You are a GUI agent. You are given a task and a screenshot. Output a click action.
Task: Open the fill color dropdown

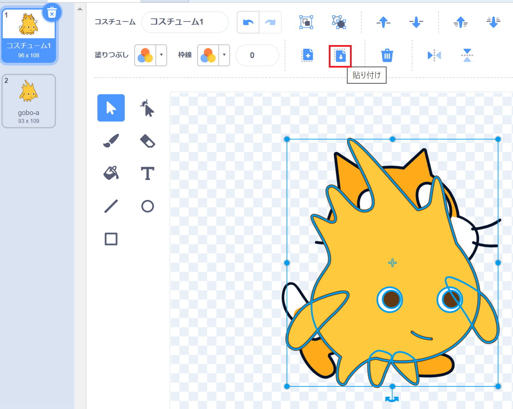tap(160, 55)
